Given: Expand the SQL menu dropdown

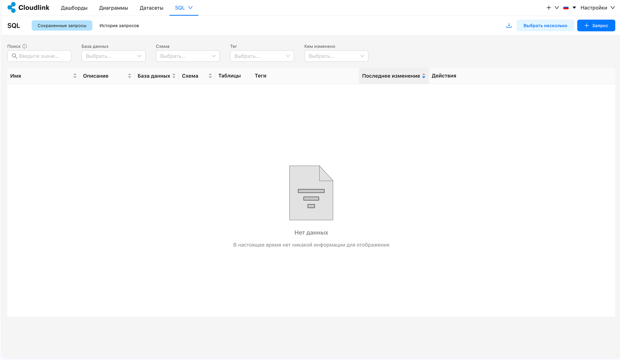Looking at the screenshot, I should (184, 8).
